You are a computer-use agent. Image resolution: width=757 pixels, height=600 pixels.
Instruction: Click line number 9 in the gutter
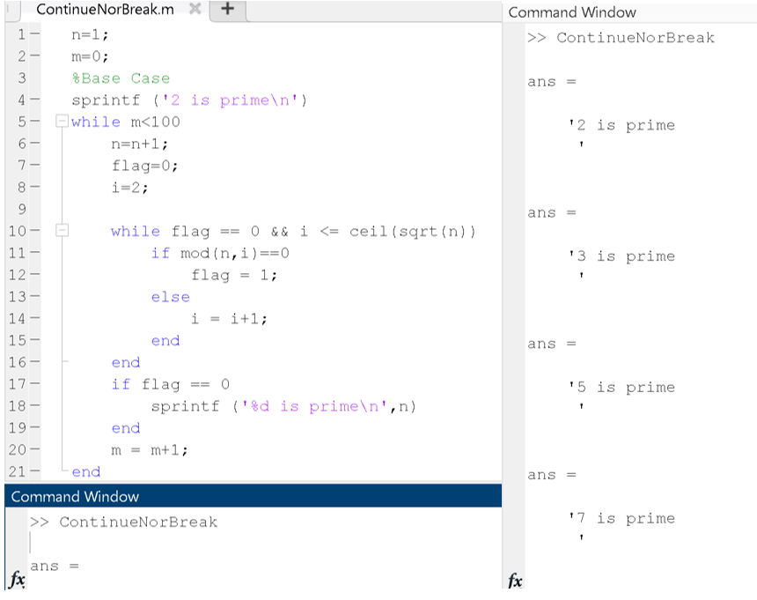[22, 209]
